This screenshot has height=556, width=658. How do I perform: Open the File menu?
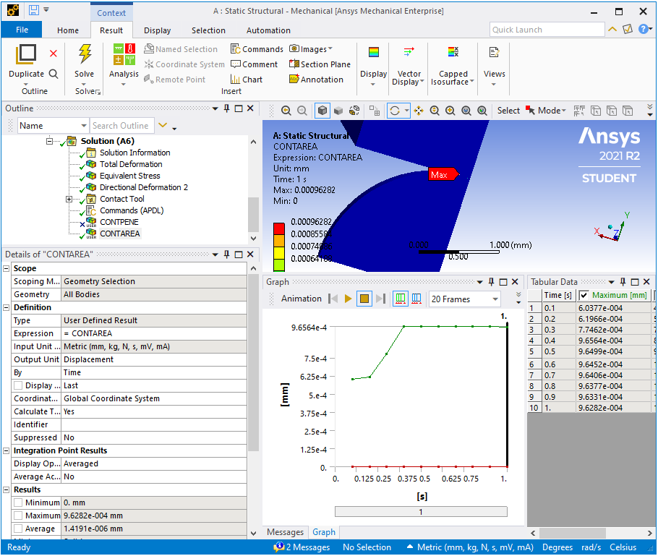22,30
